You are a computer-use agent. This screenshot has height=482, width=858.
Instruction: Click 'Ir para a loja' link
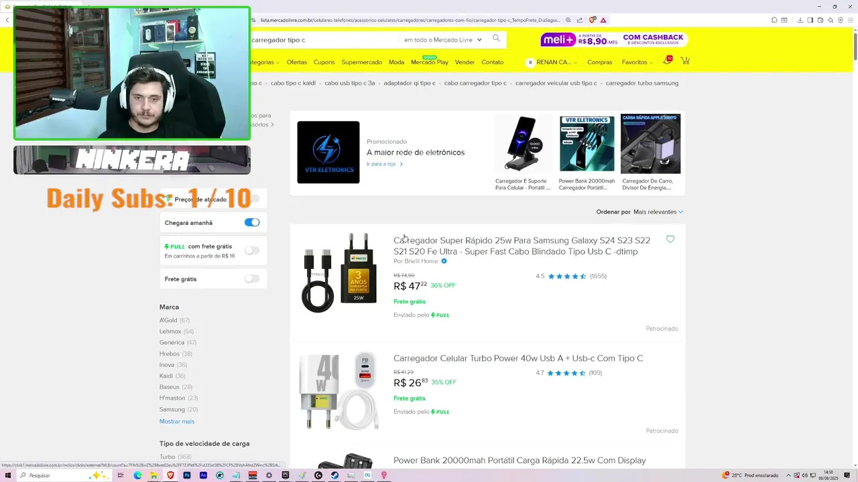(x=384, y=164)
